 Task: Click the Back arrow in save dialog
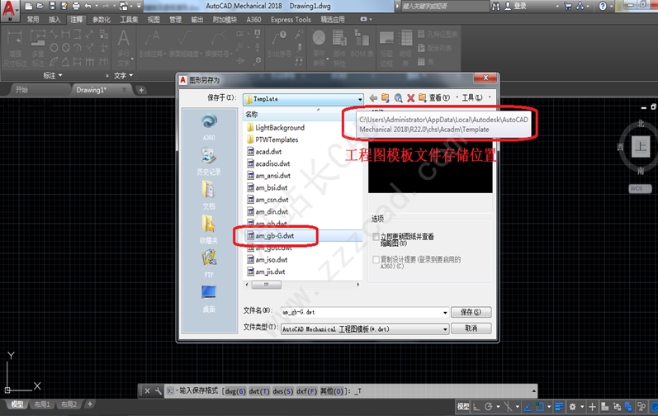click(373, 98)
